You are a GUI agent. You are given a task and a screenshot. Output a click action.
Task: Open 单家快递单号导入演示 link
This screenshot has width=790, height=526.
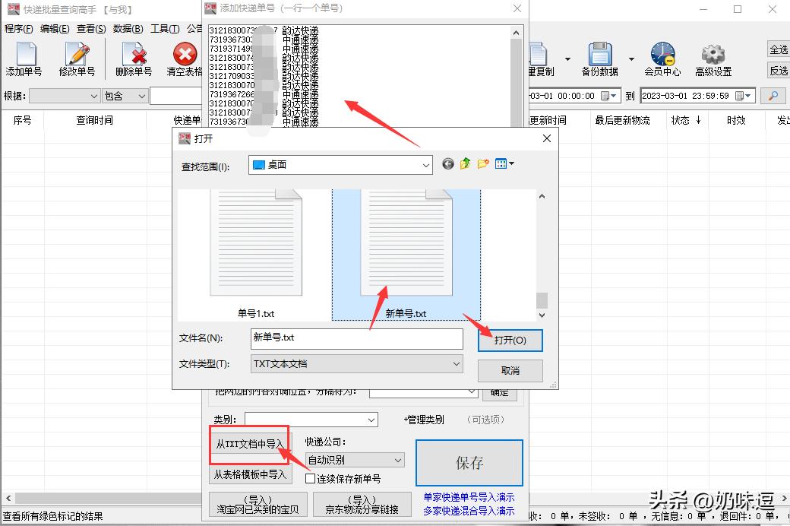[x=469, y=497]
